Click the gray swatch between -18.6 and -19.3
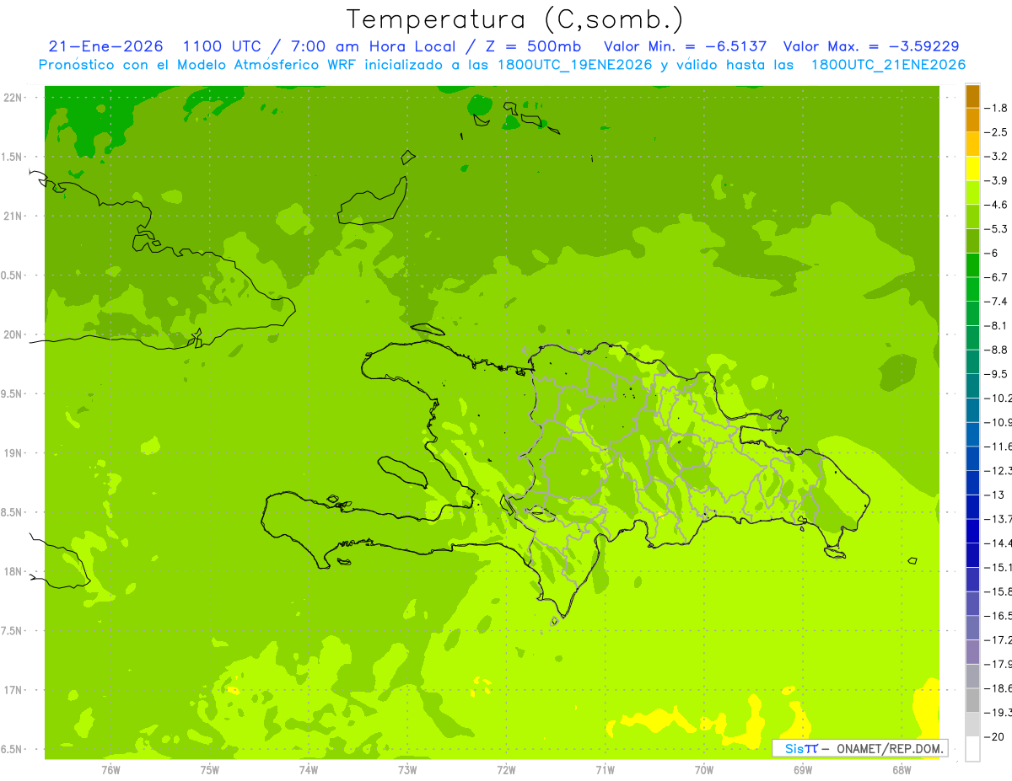Screen dimensions: 1012x781 pyautogui.click(x=972, y=700)
